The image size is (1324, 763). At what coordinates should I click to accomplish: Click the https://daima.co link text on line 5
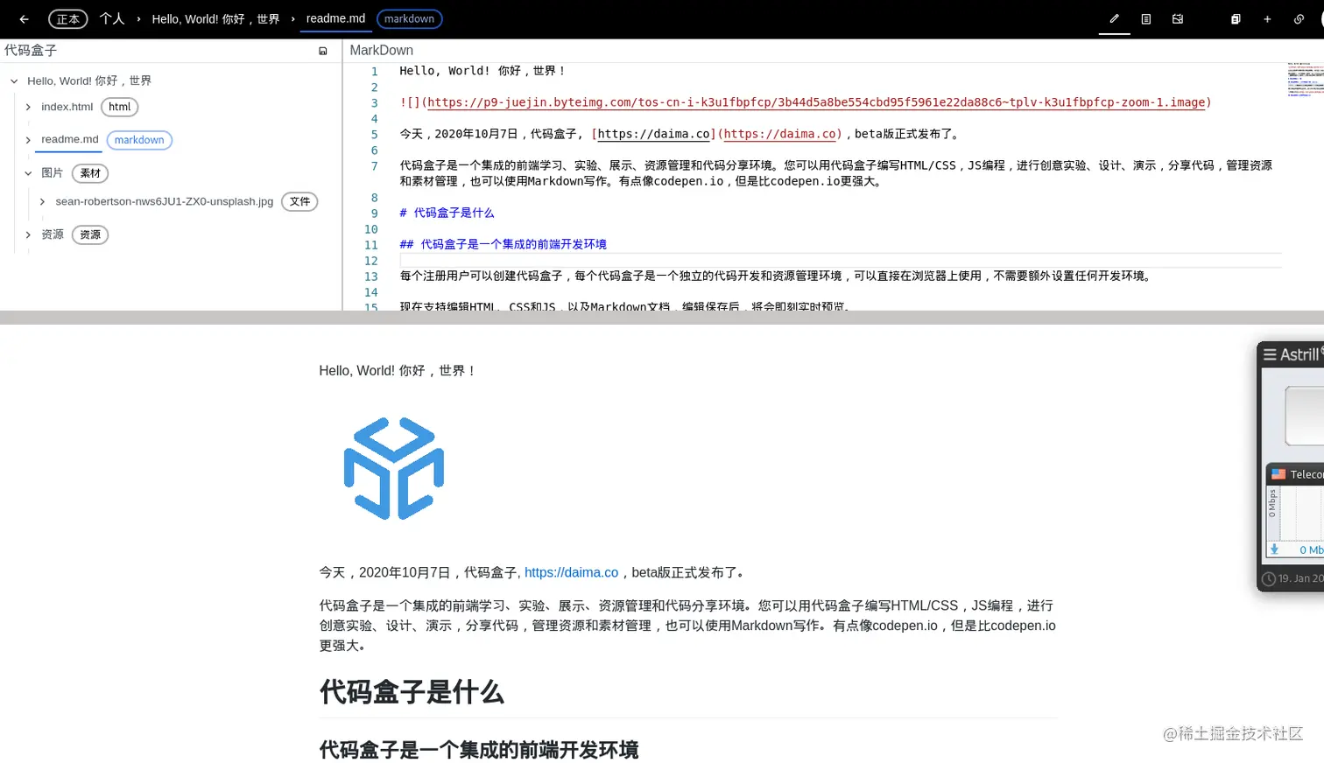tap(653, 134)
